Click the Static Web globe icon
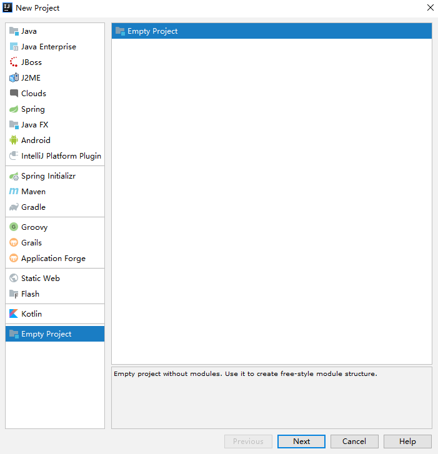The height and width of the screenshot is (454, 438). (14, 279)
